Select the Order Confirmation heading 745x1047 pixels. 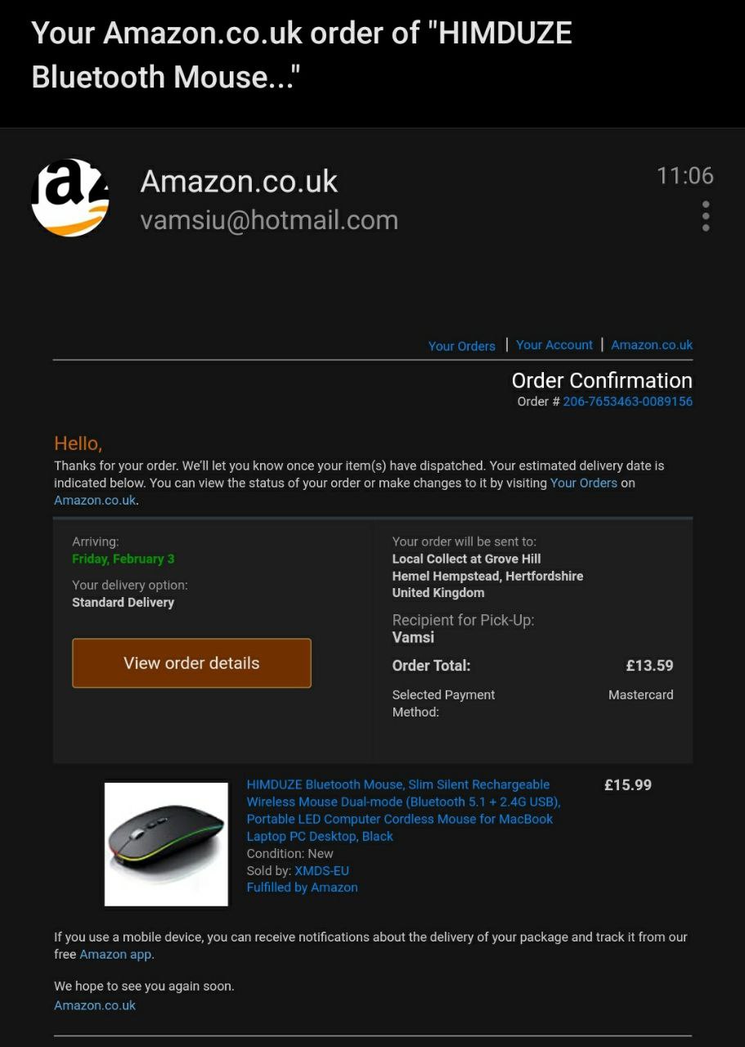(x=602, y=380)
